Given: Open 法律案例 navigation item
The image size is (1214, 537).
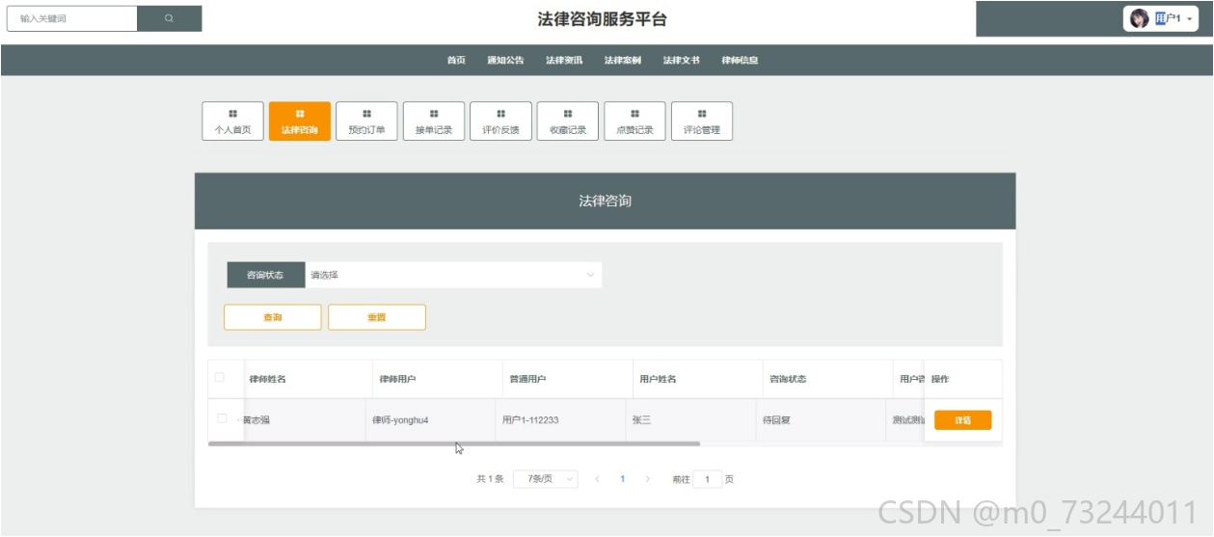Looking at the screenshot, I should pyautogui.click(x=623, y=60).
